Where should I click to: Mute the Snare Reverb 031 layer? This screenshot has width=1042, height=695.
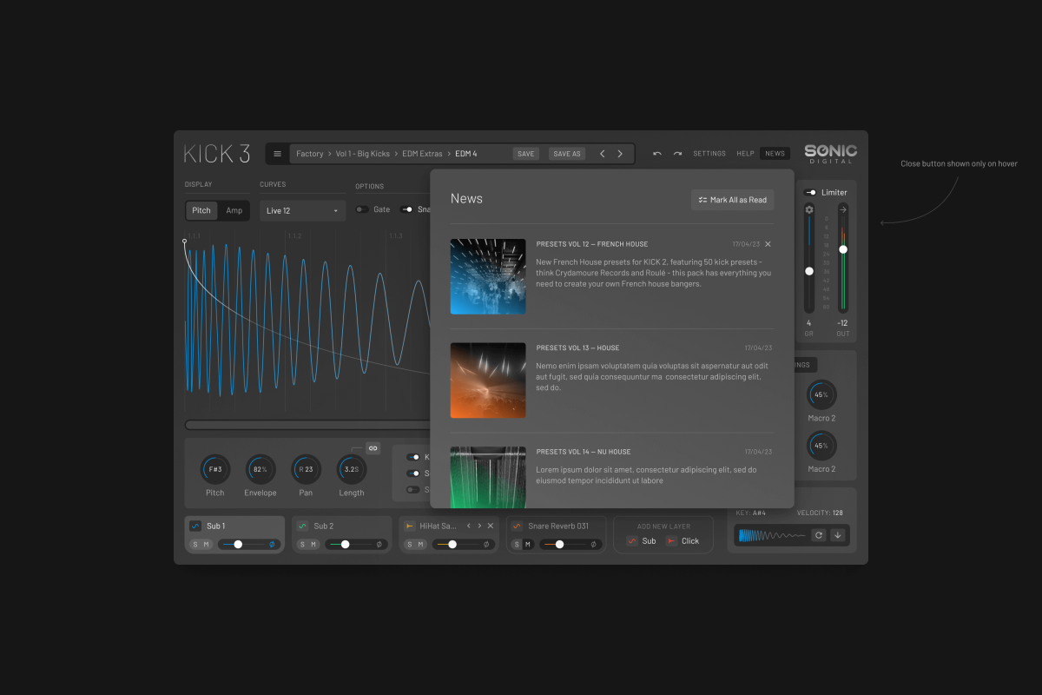coord(528,545)
